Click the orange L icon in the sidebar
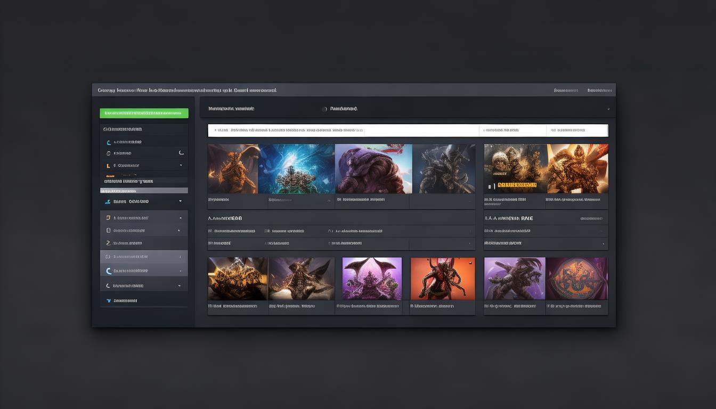This screenshot has height=409, width=716. (x=108, y=166)
